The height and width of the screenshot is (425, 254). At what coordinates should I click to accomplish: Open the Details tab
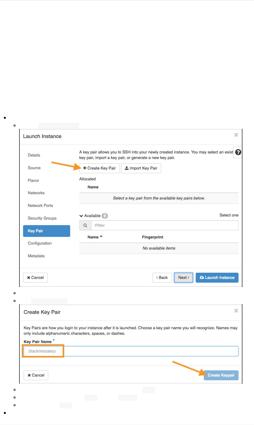click(x=34, y=155)
